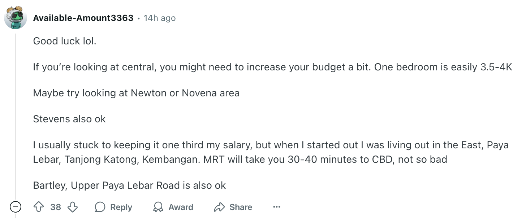Click the award ribbon icon
This screenshot has height=218, width=526.
coord(158,207)
